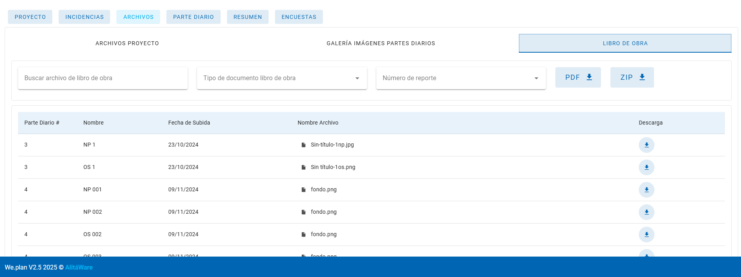Screen dimensions: 741x277
Task: Click the Fecha de Subida column header
Action: (x=189, y=123)
